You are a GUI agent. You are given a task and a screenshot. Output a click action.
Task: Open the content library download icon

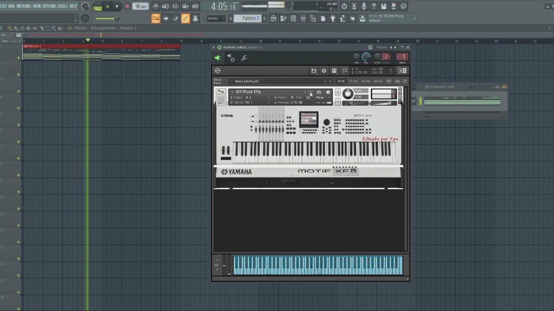[362, 18]
